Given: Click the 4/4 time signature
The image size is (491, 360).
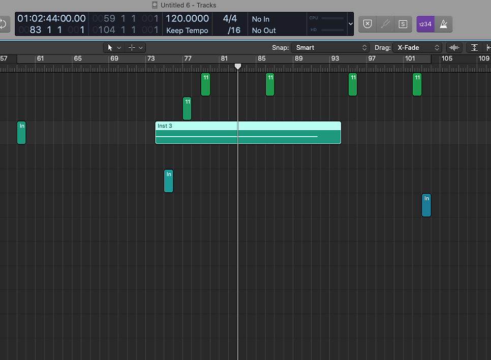Looking at the screenshot, I should point(230,18).
